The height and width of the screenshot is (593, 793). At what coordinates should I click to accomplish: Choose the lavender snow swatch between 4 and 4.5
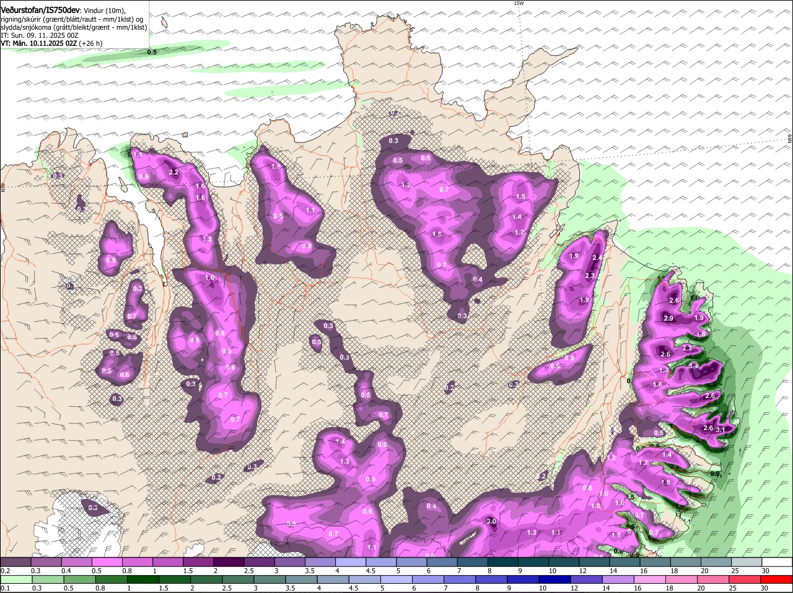[351, 561]
